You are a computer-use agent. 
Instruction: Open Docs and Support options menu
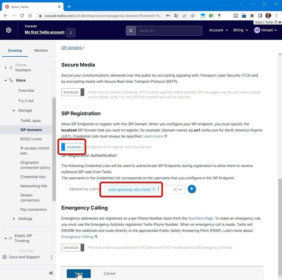pos(51,257)
